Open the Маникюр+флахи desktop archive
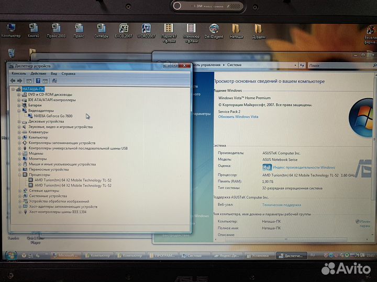This screenshot has height=282, width=377. tap(192, 33)
